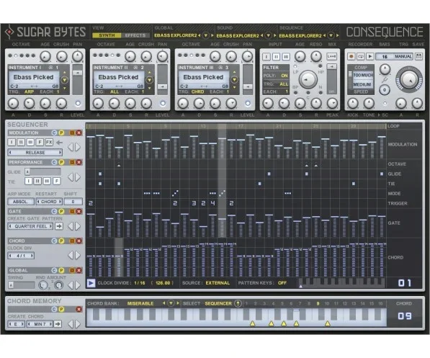The height and width of the screenshot is (358, 430).
Task: Click the Pattern Keys OFF value
Action: [x=282, y=283]
